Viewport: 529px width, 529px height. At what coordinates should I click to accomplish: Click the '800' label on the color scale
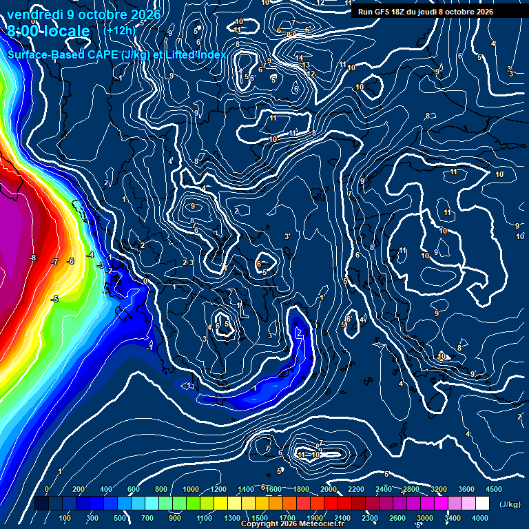pyautogui.click(x=161, y=489)
